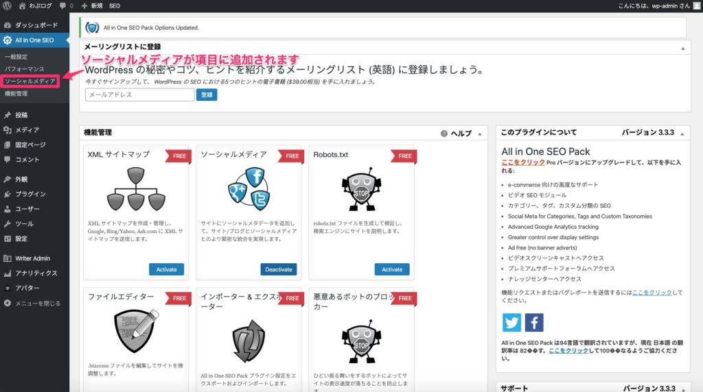Open パフォーマンス submenu item
Image resolution: width=703 pixels, height=392 pixels.
click(24, 69)
